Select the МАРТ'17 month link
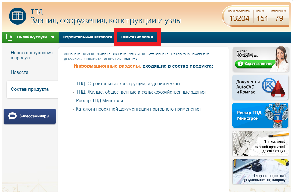Screen dimensions: 293x192 pyautogui.click(x=131, y=59)
